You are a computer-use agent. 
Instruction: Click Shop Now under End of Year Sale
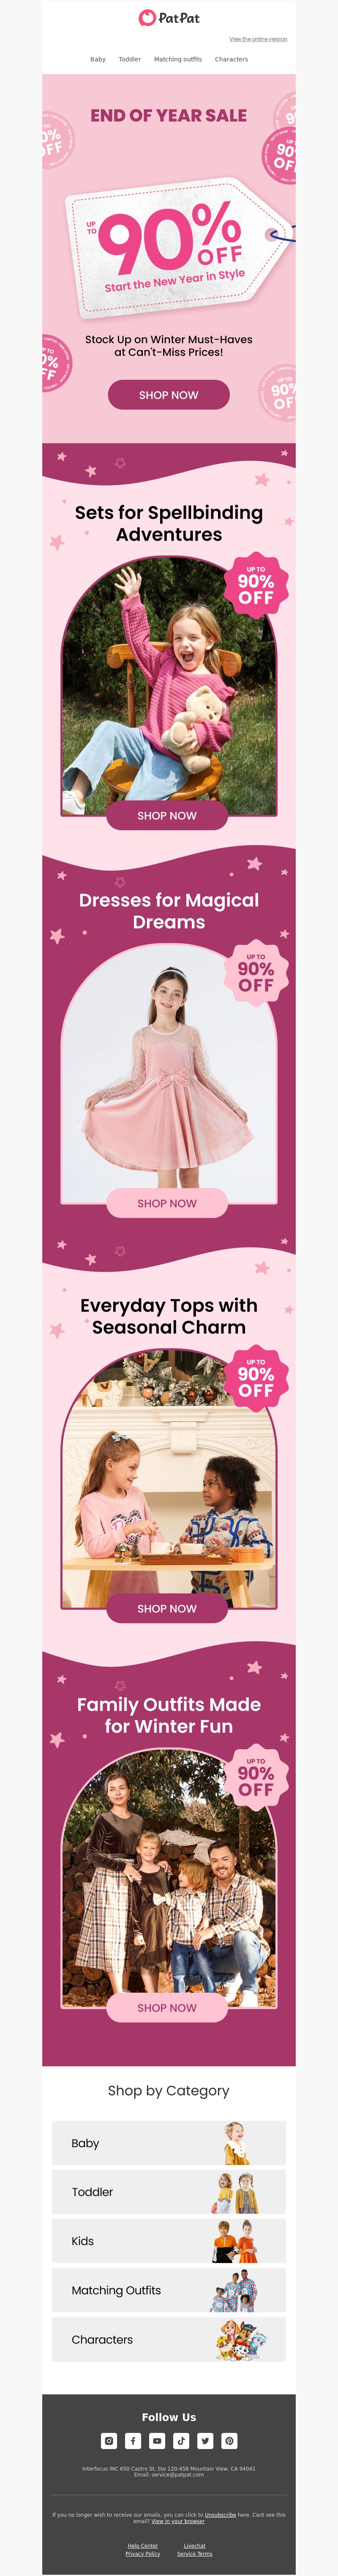[x=169, y=395]
